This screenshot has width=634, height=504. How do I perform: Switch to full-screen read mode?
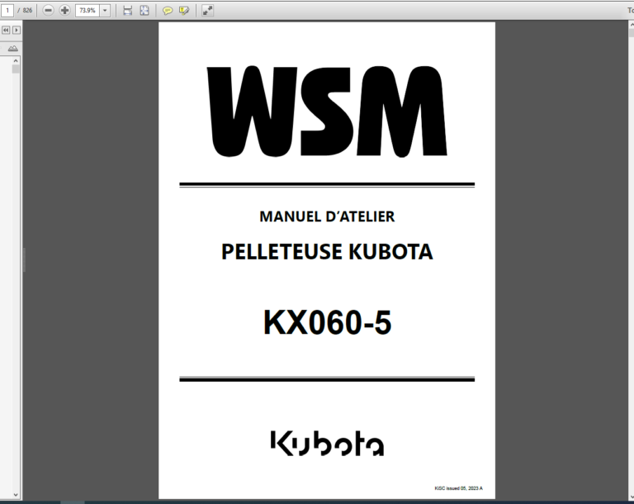[x=207, y=11]
